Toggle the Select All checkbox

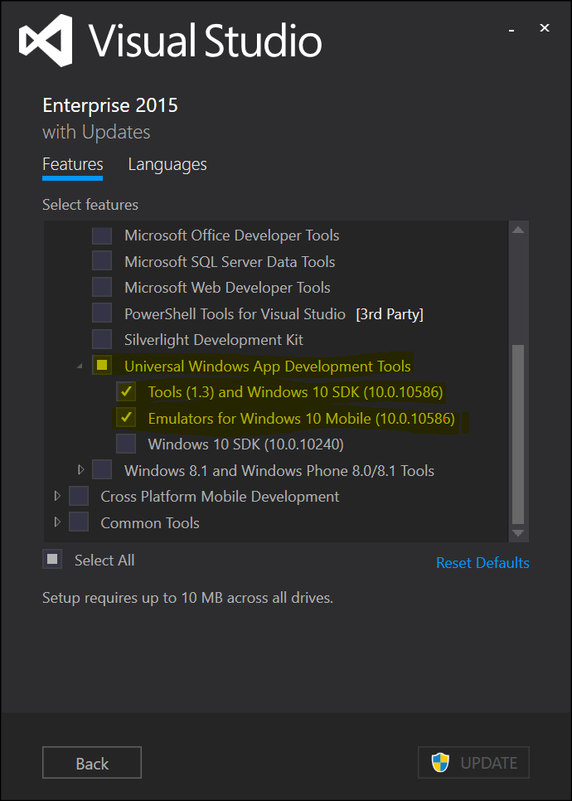pyautogui.click(x=52, y=560)
